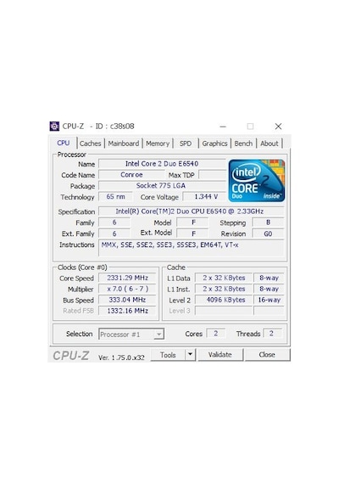Click the Threads count value 2
The height and width of the screenshot is (484, 339).
point(272,334)
